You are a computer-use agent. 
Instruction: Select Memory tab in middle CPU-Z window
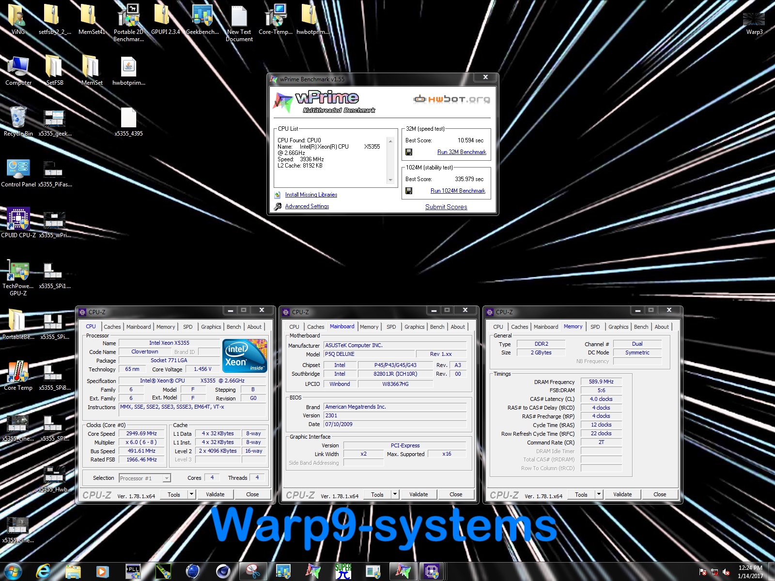pos(369,327)
